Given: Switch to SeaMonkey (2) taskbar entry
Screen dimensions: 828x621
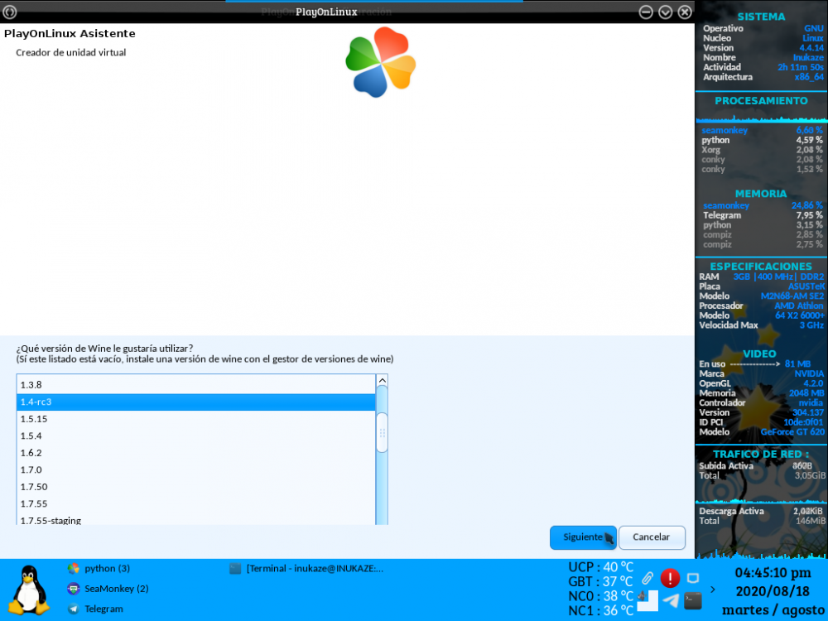Looking at the screenshot, I should click(x=116, y=589).
